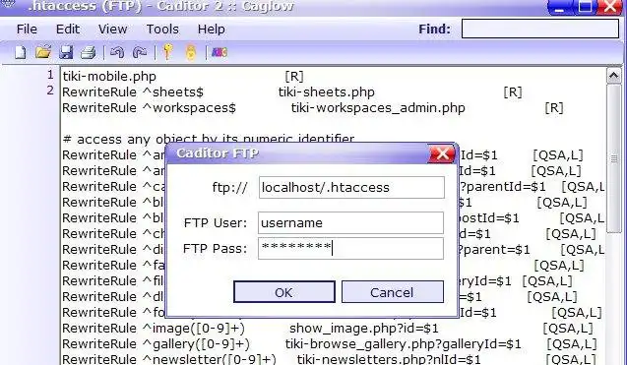Open the View menu
Viewport: 627px width, 365px height.
[x=113, y=30]
